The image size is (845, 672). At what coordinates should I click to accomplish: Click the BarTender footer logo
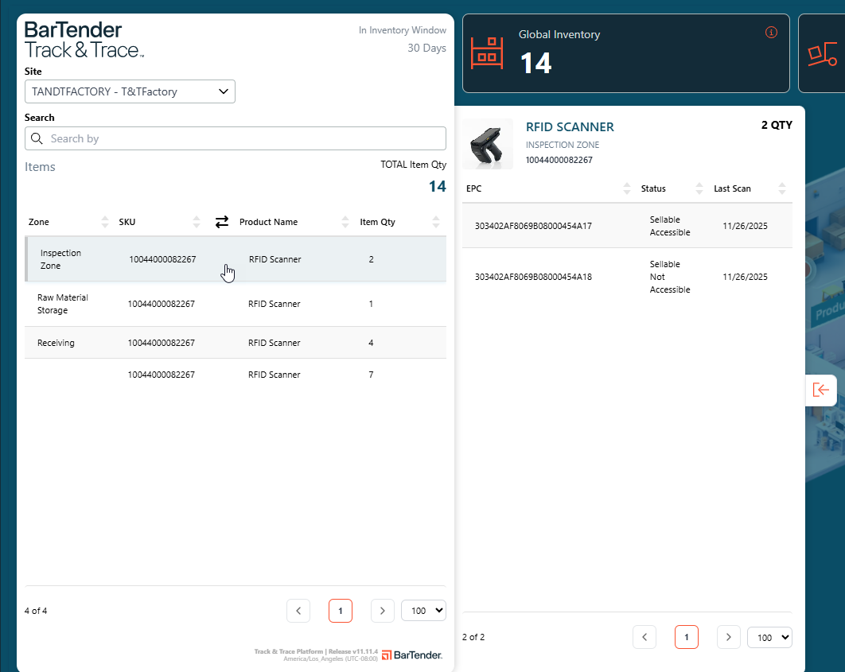pyautogui.click(x=411, y=655)
